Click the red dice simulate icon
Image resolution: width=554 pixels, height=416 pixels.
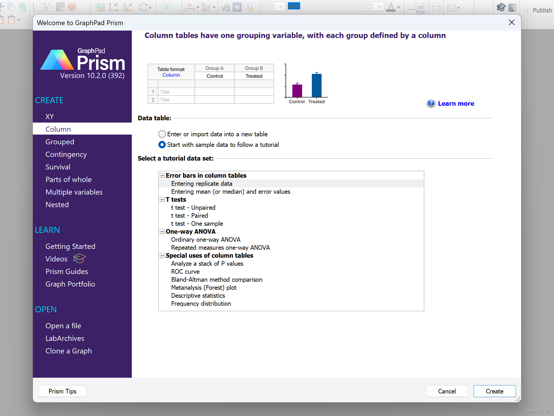tap(72, 7)
